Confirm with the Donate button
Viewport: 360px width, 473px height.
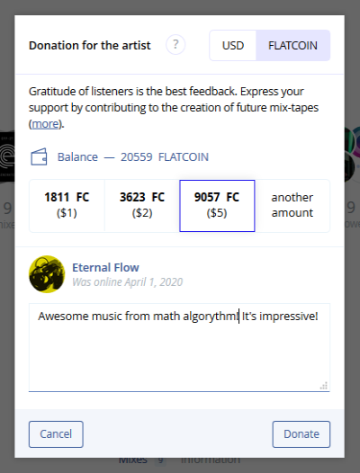tap(301, 434)
